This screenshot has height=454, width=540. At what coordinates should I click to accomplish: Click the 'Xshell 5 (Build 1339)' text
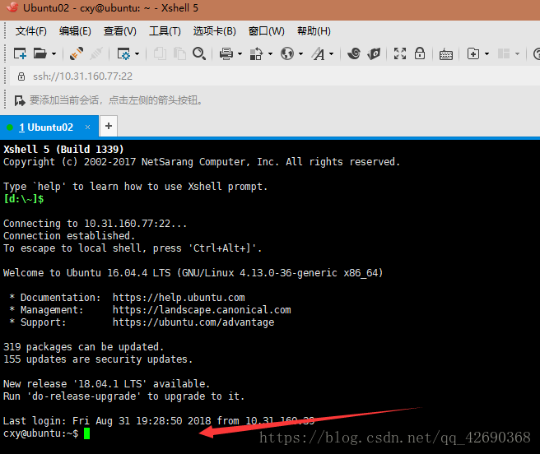63,150
